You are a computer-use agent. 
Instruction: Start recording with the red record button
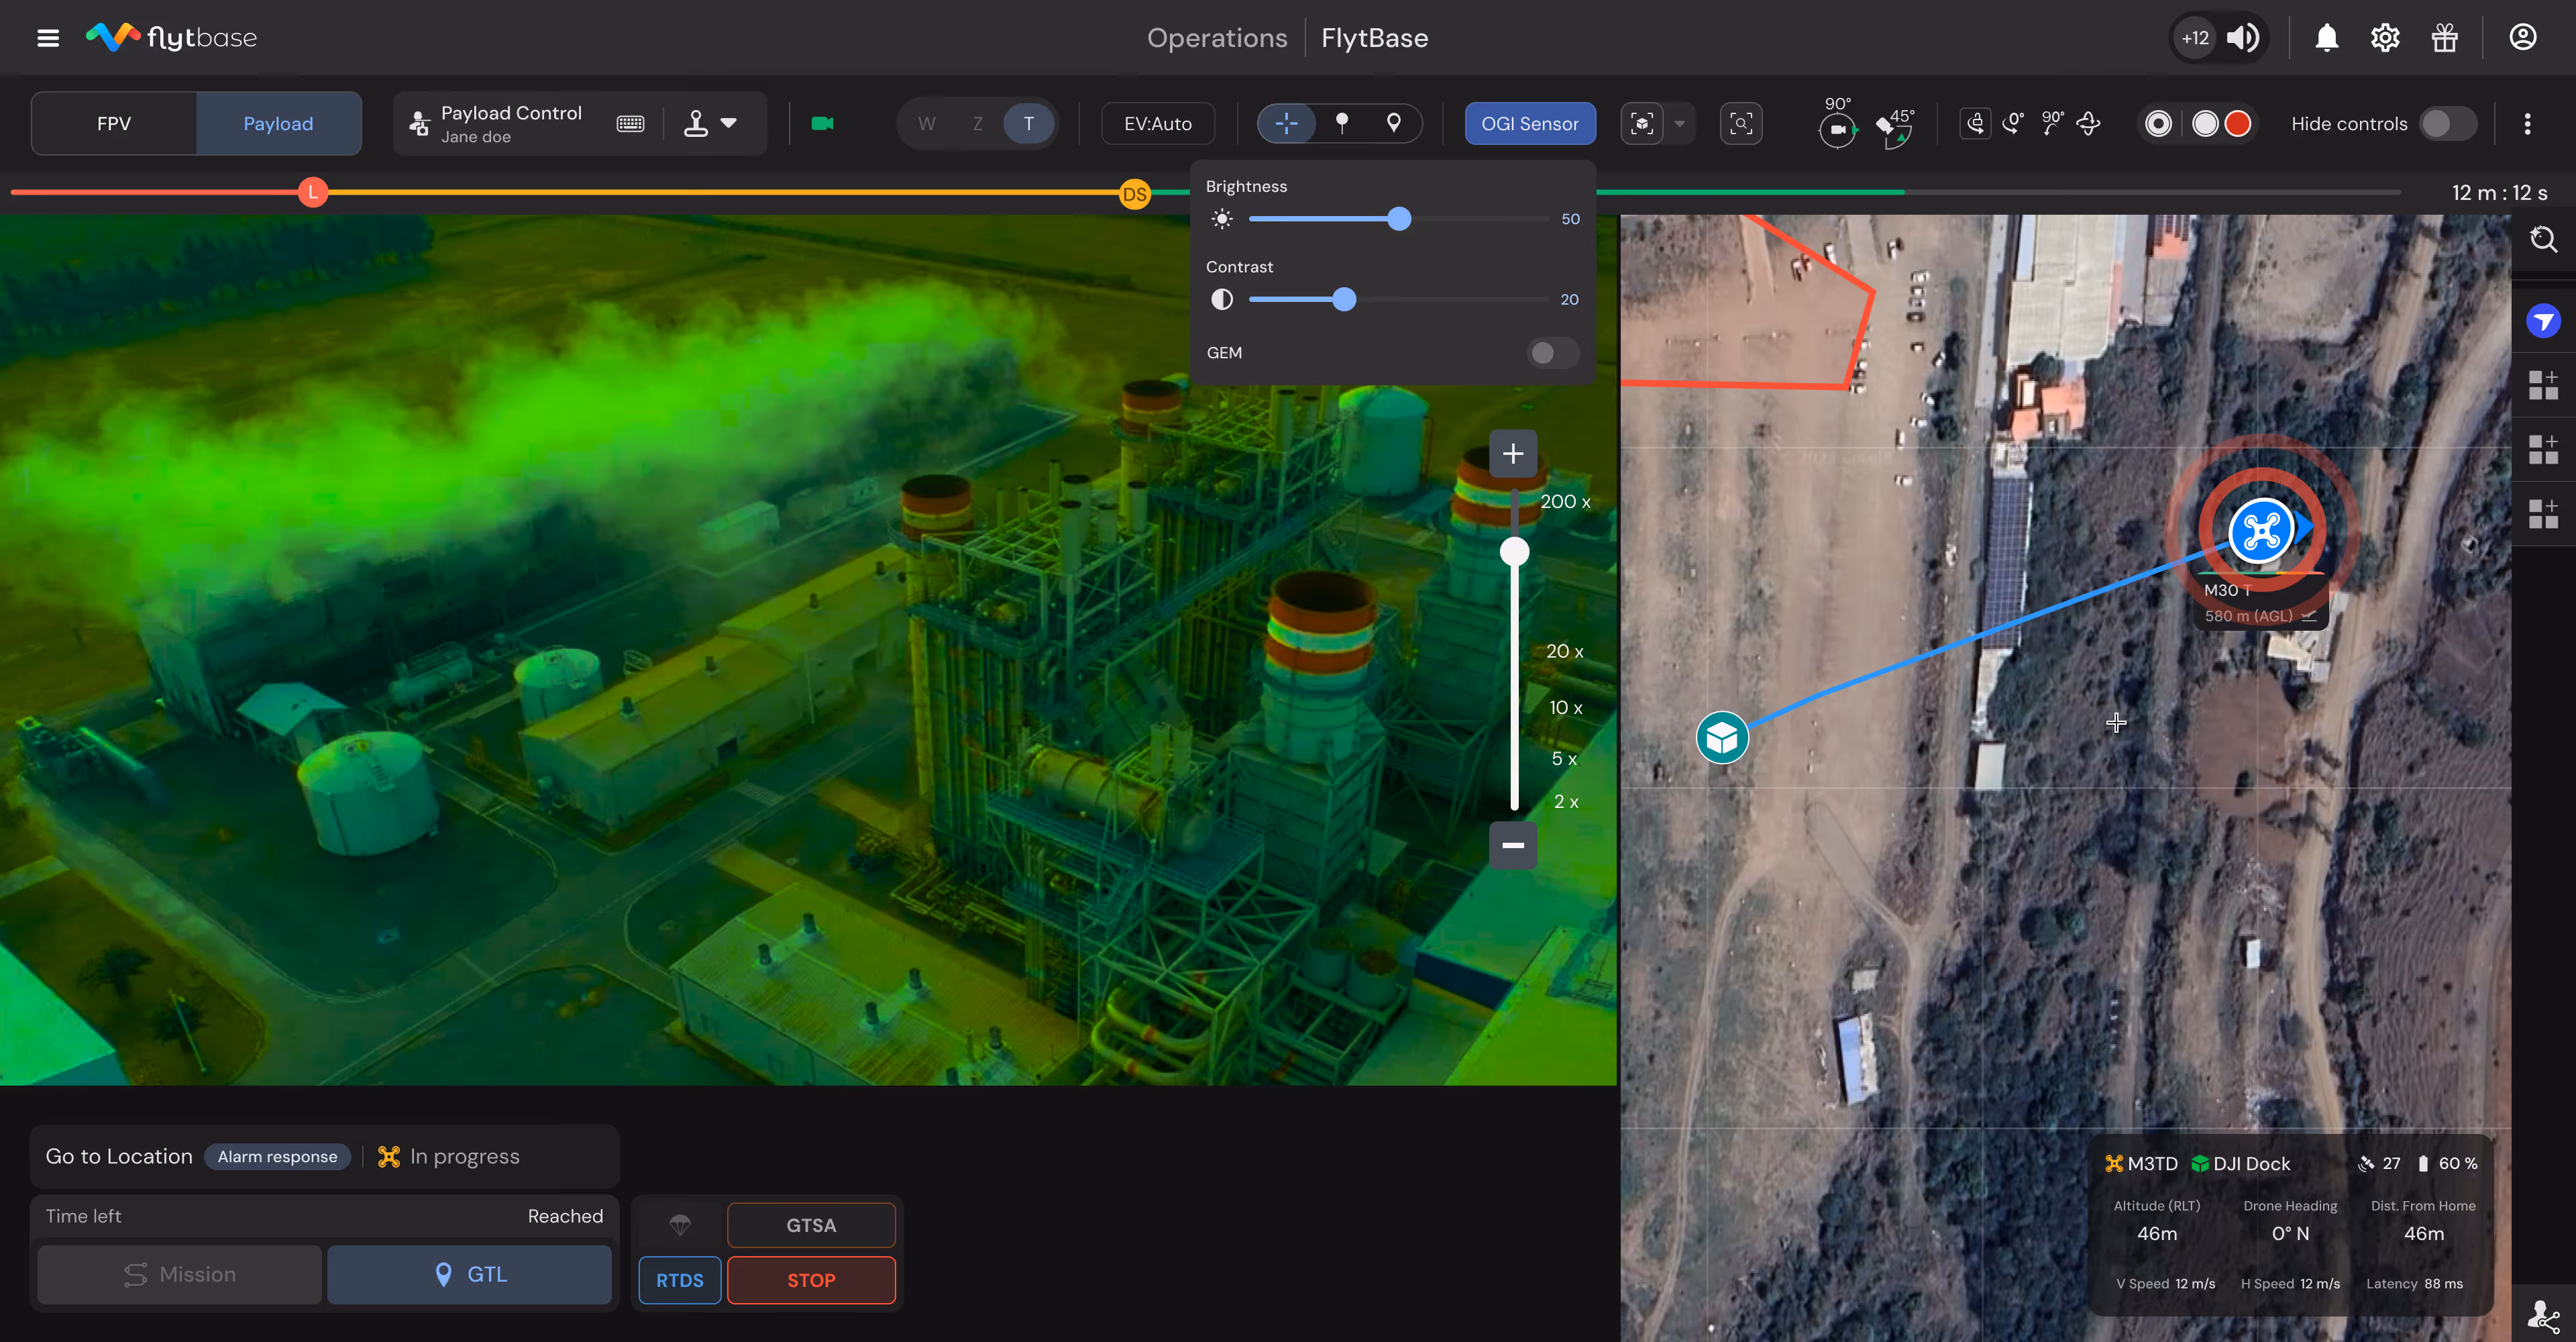pyautogui.click(x=2238, y=124)
